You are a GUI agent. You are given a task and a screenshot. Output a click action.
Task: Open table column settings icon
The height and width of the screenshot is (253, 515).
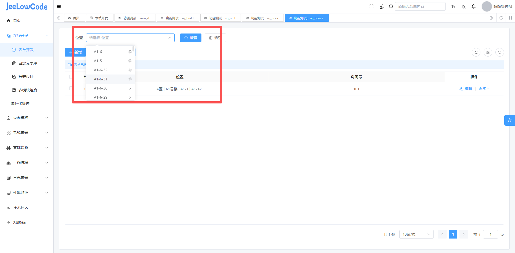click(488, 52)
